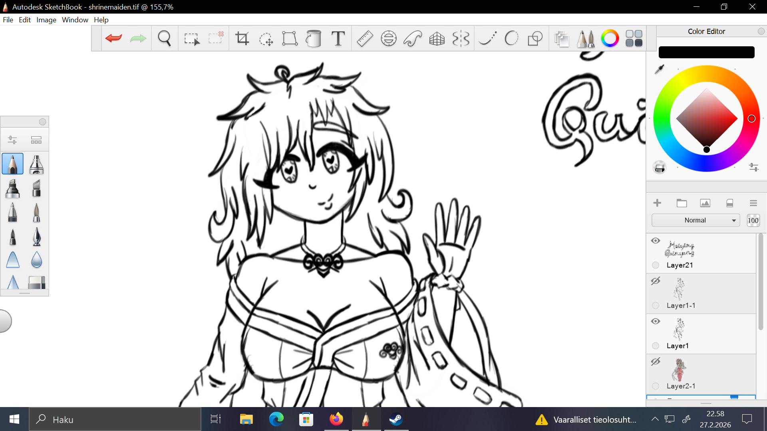Viewport: 767px width, 431px height.
Task: Select the Flood Fill bucket tool
Action: click(314, 38)
